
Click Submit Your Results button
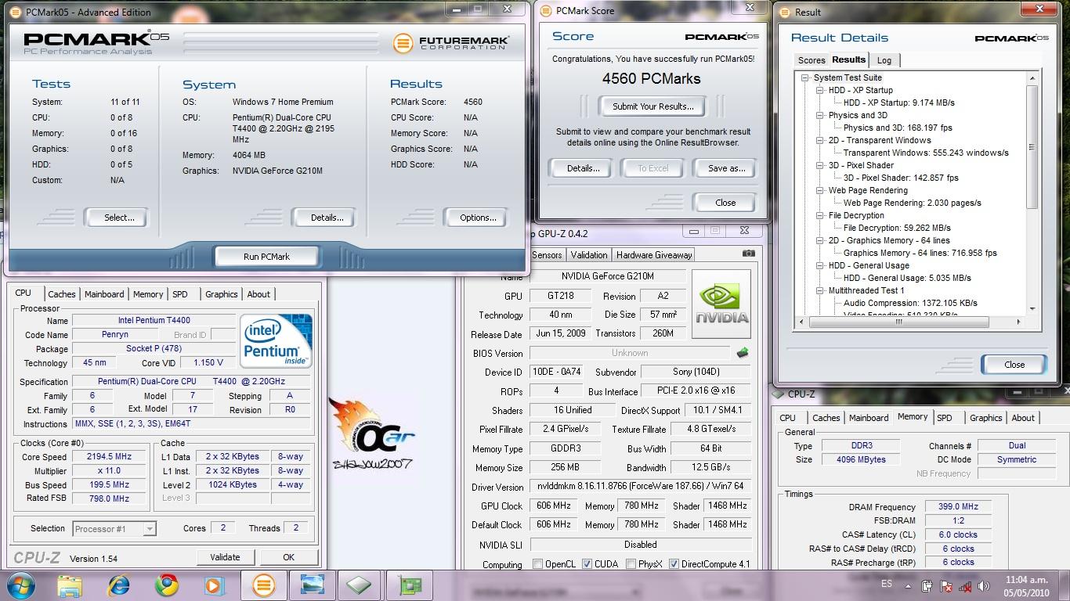click(x=652, y=106)
